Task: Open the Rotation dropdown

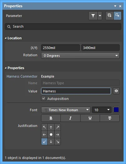Action: [80, 56]
